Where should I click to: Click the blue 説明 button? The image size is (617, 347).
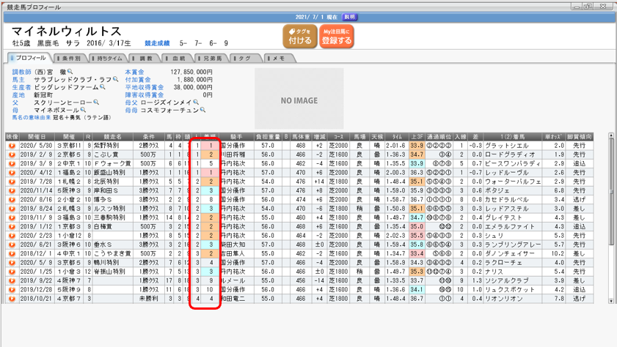click(x=349, y=17)
